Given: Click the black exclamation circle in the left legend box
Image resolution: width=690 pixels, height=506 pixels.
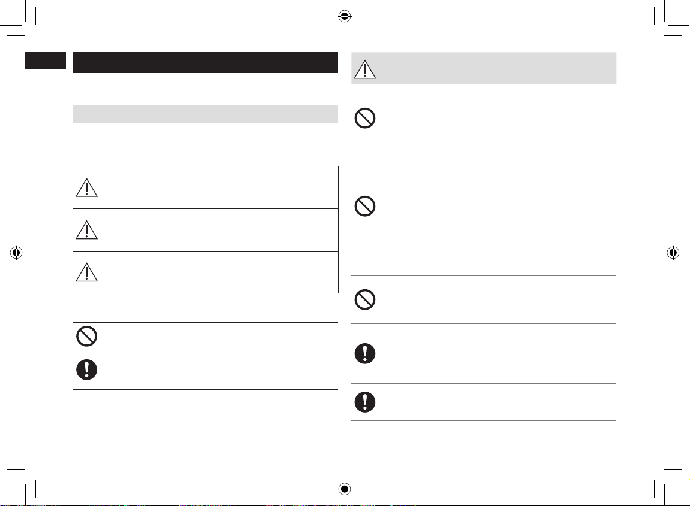Looking at the screenshot, I should point(87,369).
